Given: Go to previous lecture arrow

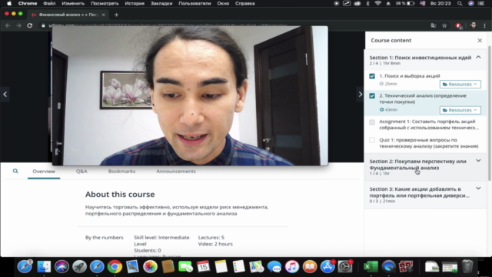Looking at the screenshot, I should click(5, 94).
